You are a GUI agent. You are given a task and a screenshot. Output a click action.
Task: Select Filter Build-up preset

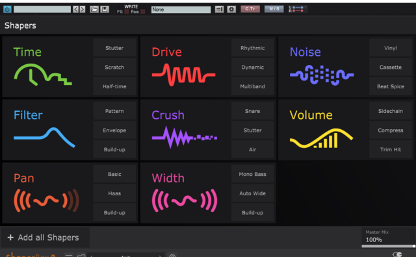pyautogui.click(x=114, y=149)
